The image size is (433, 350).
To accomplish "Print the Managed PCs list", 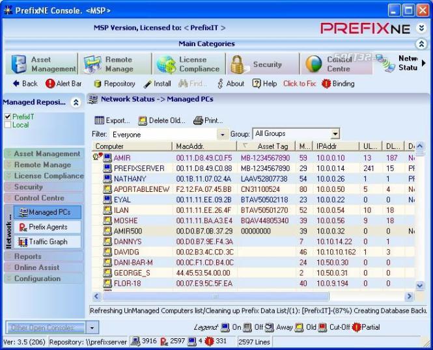I will 208,120.
